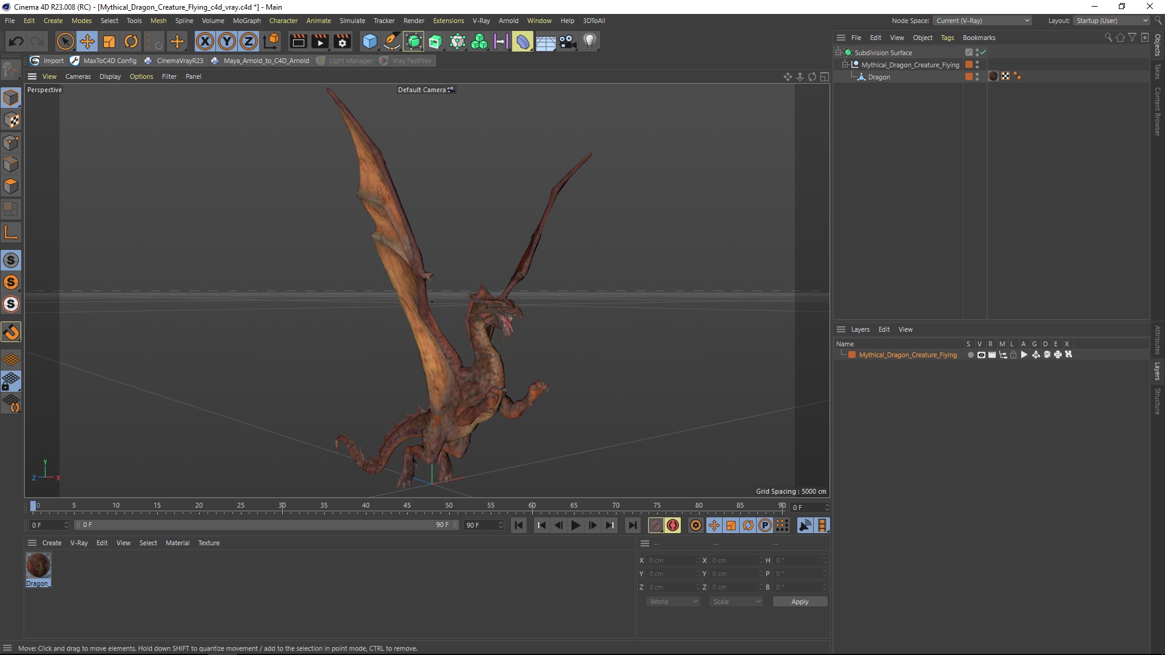Screen dimensions: 1165x655
Task: Switch to Polygons mode
Action: 11,186
